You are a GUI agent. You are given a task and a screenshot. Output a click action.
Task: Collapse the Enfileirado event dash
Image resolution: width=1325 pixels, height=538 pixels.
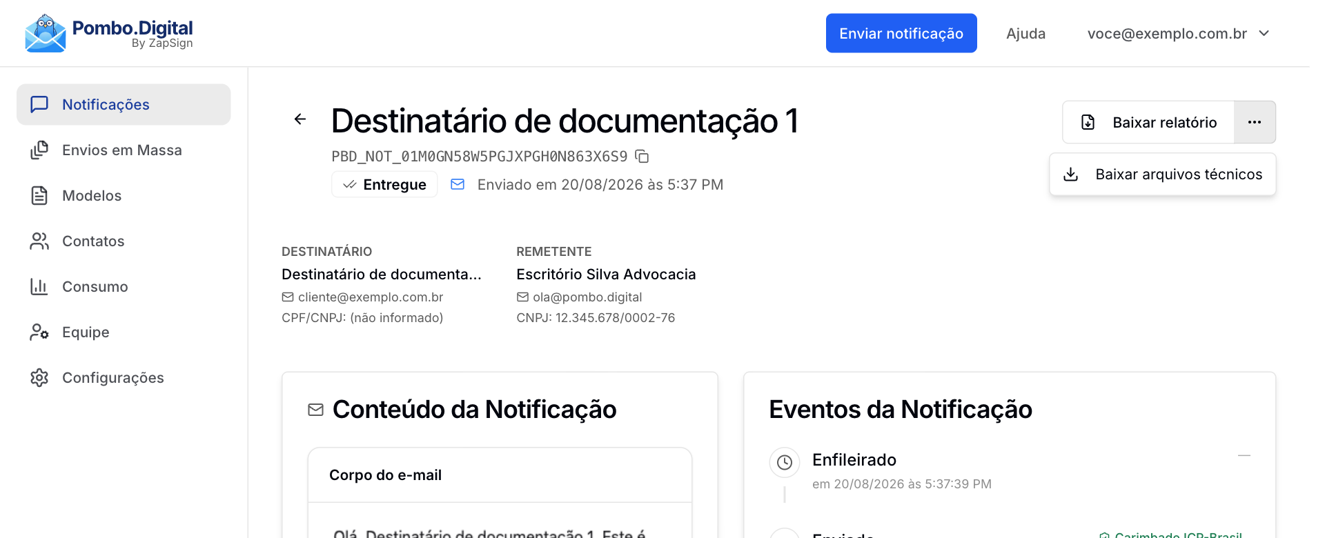coord(1244,456)
